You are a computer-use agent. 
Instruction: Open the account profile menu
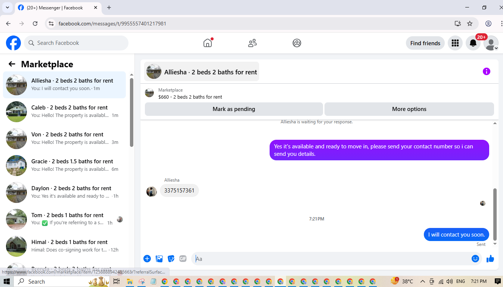click(x=491, y=43)
